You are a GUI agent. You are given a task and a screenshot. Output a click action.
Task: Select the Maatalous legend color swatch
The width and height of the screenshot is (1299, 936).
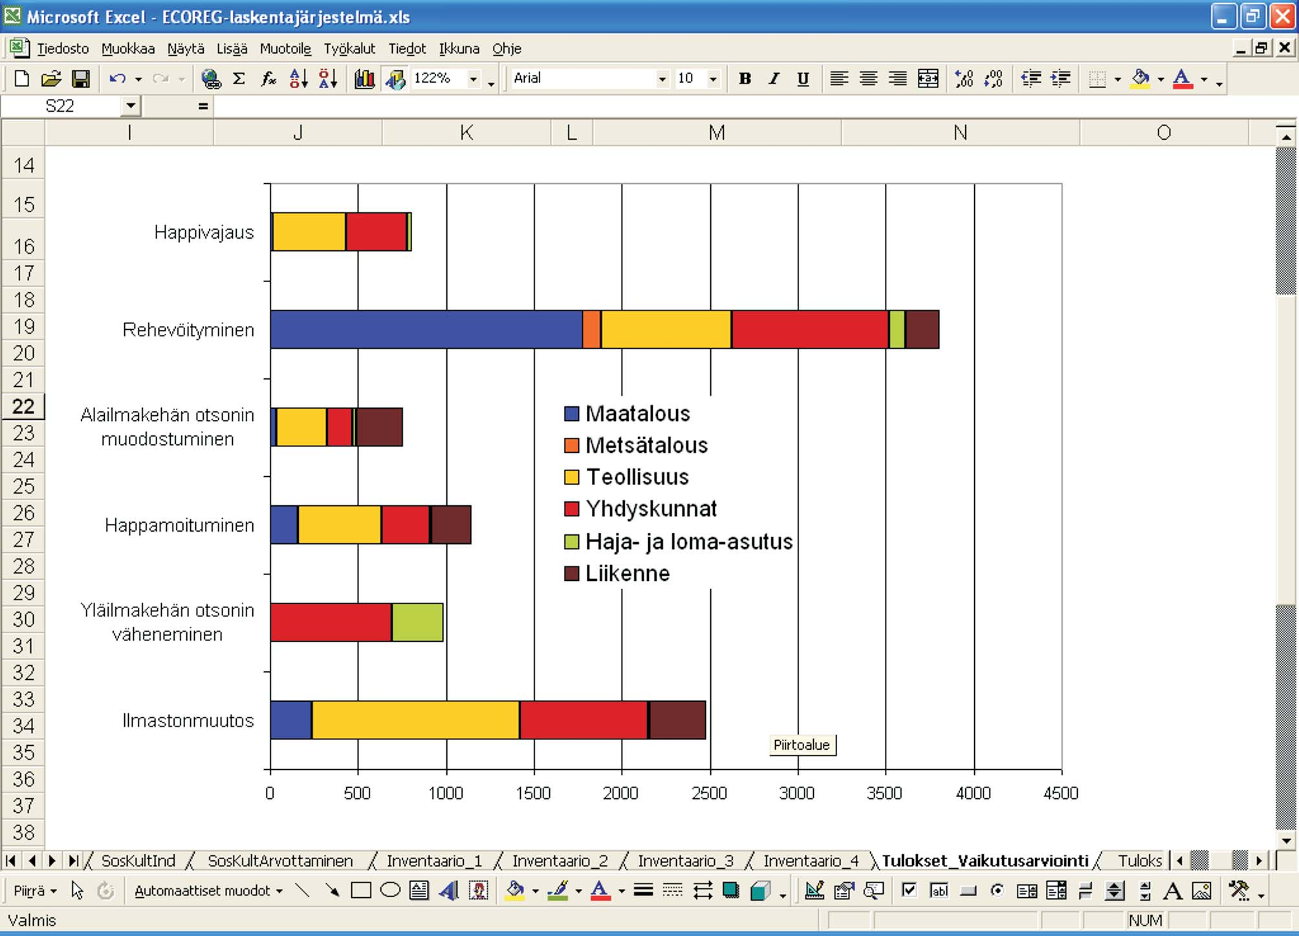[571, 414]
